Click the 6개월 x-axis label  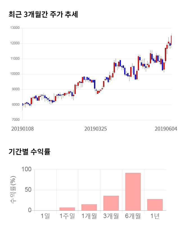(x=133, y=216)
